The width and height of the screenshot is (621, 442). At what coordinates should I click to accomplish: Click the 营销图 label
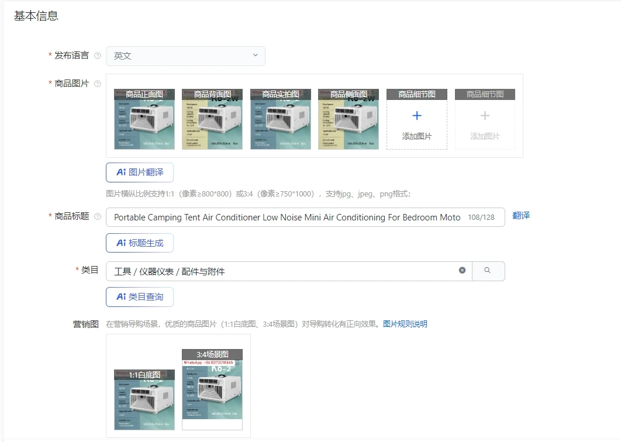[85, 324]
